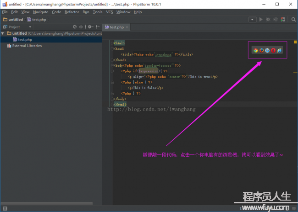Image resolution: width=298 pixels, height=212 pixels.
Task: Open the View menu
Action: coord(25,12)
